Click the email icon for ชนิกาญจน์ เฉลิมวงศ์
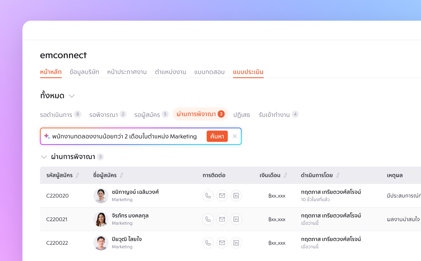 coord(222,196)
